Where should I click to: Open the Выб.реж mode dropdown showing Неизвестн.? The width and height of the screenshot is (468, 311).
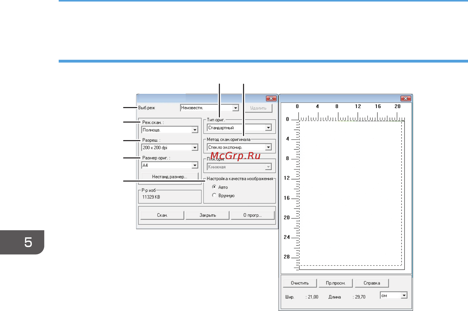click(209, 108)
